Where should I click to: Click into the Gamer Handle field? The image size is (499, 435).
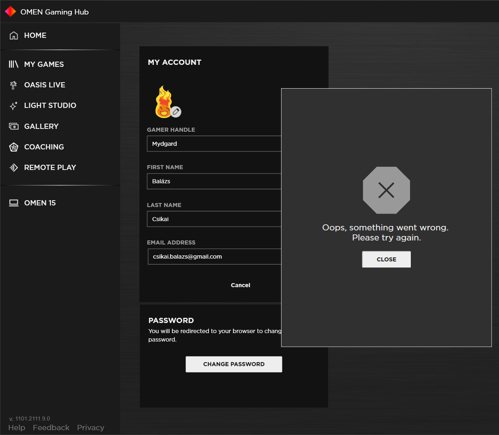213,144
